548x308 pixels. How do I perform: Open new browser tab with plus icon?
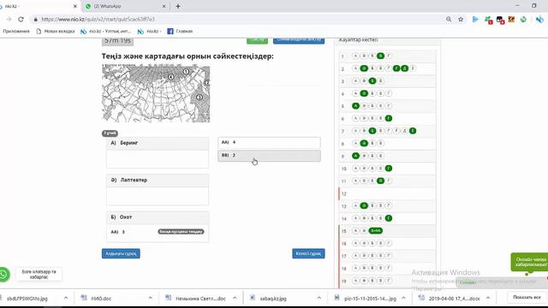[178, 6]
